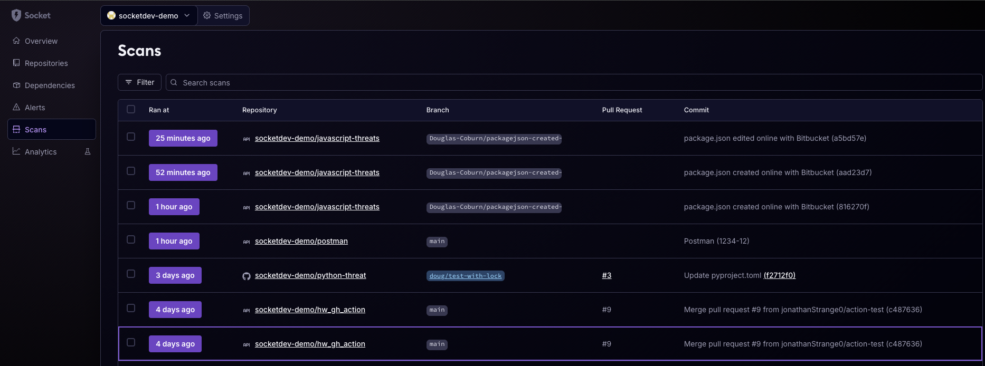Click the Socket shield logo
The height and width of the screenshot is (366, 985).
pos(16,15)
